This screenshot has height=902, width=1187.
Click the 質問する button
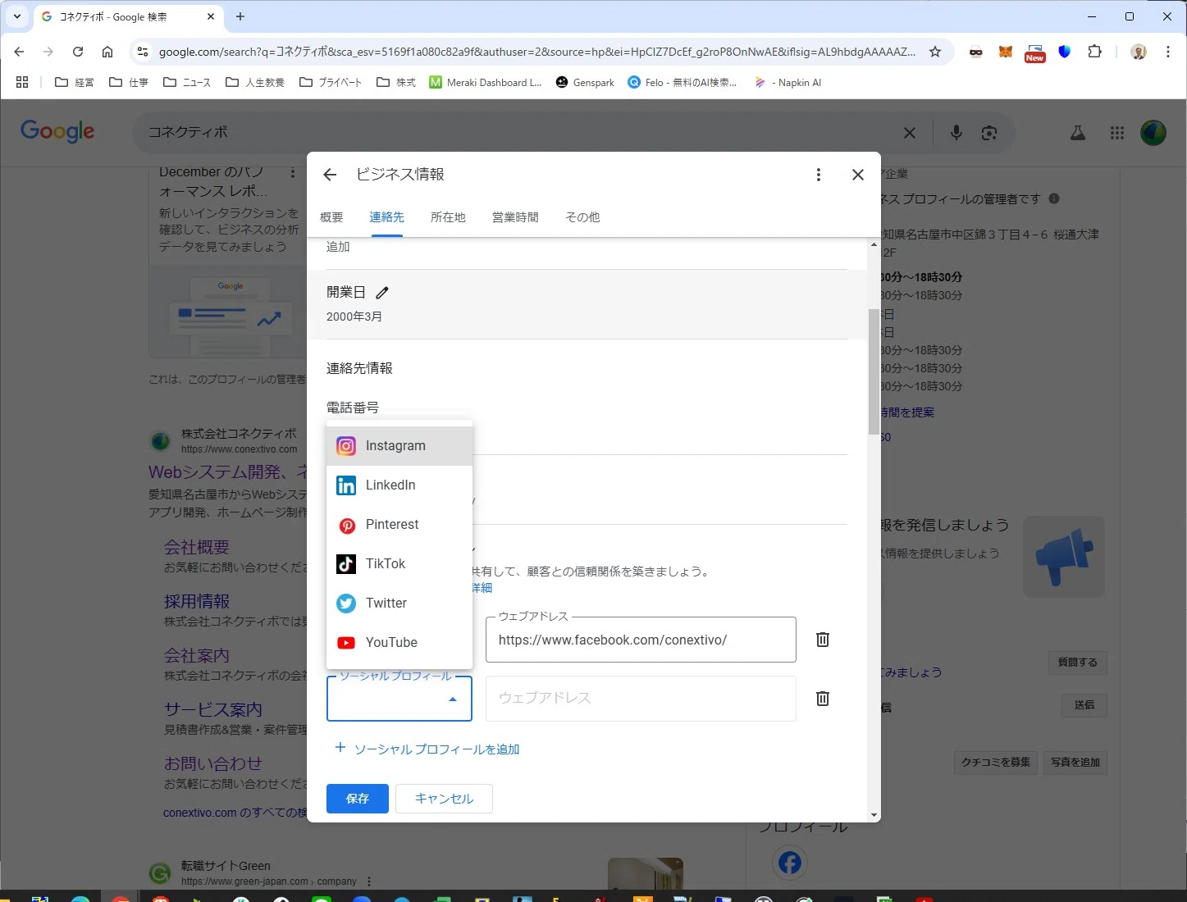1077,662
